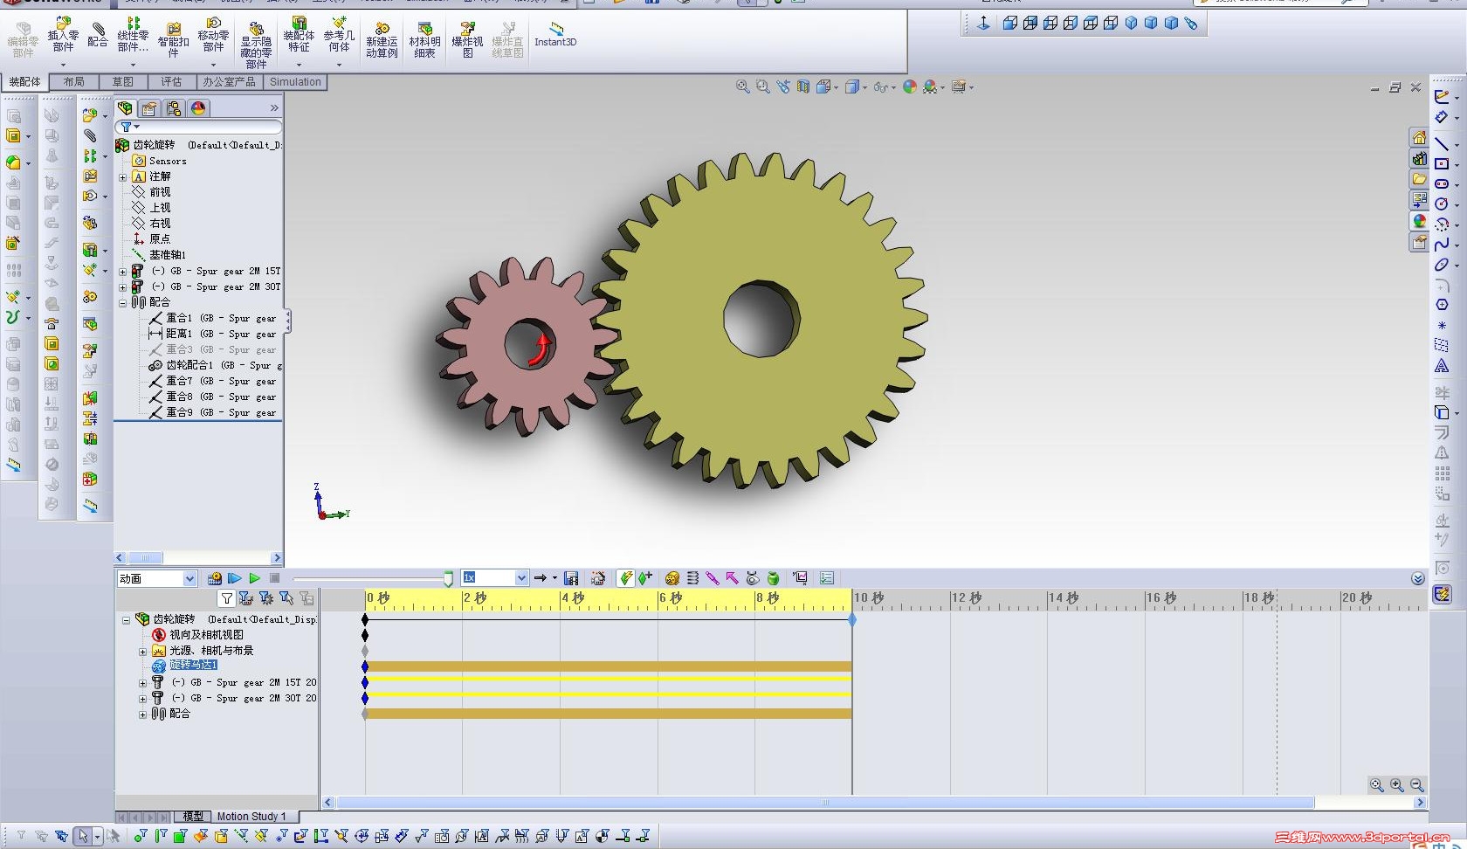Expand the Spur gear 2M 30T component

pos(123,287)
